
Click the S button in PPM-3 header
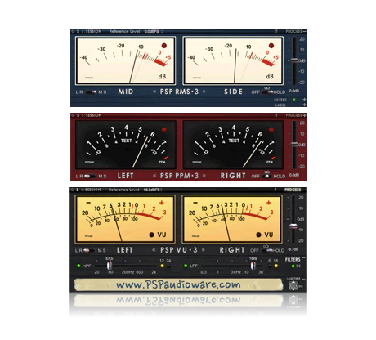click(x=78, y=115)
